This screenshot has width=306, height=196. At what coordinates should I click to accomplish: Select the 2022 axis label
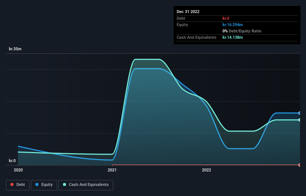pos(206,170)
